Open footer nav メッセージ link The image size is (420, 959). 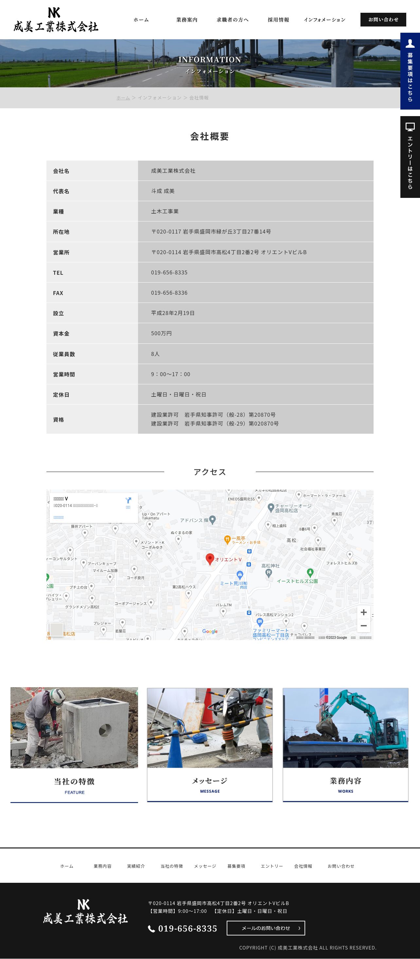205,866
